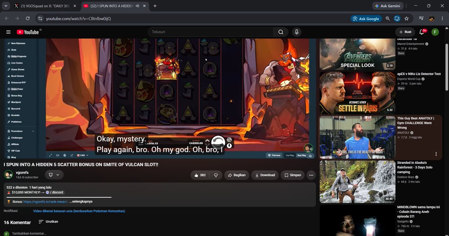Click the 16 Komentar heading
449x236 pixels.
pos(17,222)
